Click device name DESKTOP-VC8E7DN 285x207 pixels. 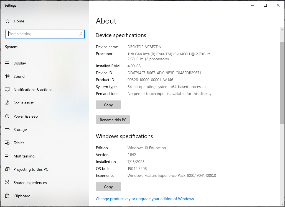pos(144,47)
